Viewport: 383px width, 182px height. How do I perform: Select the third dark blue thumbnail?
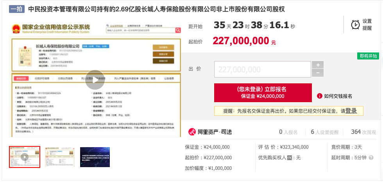tap(95, 157)
